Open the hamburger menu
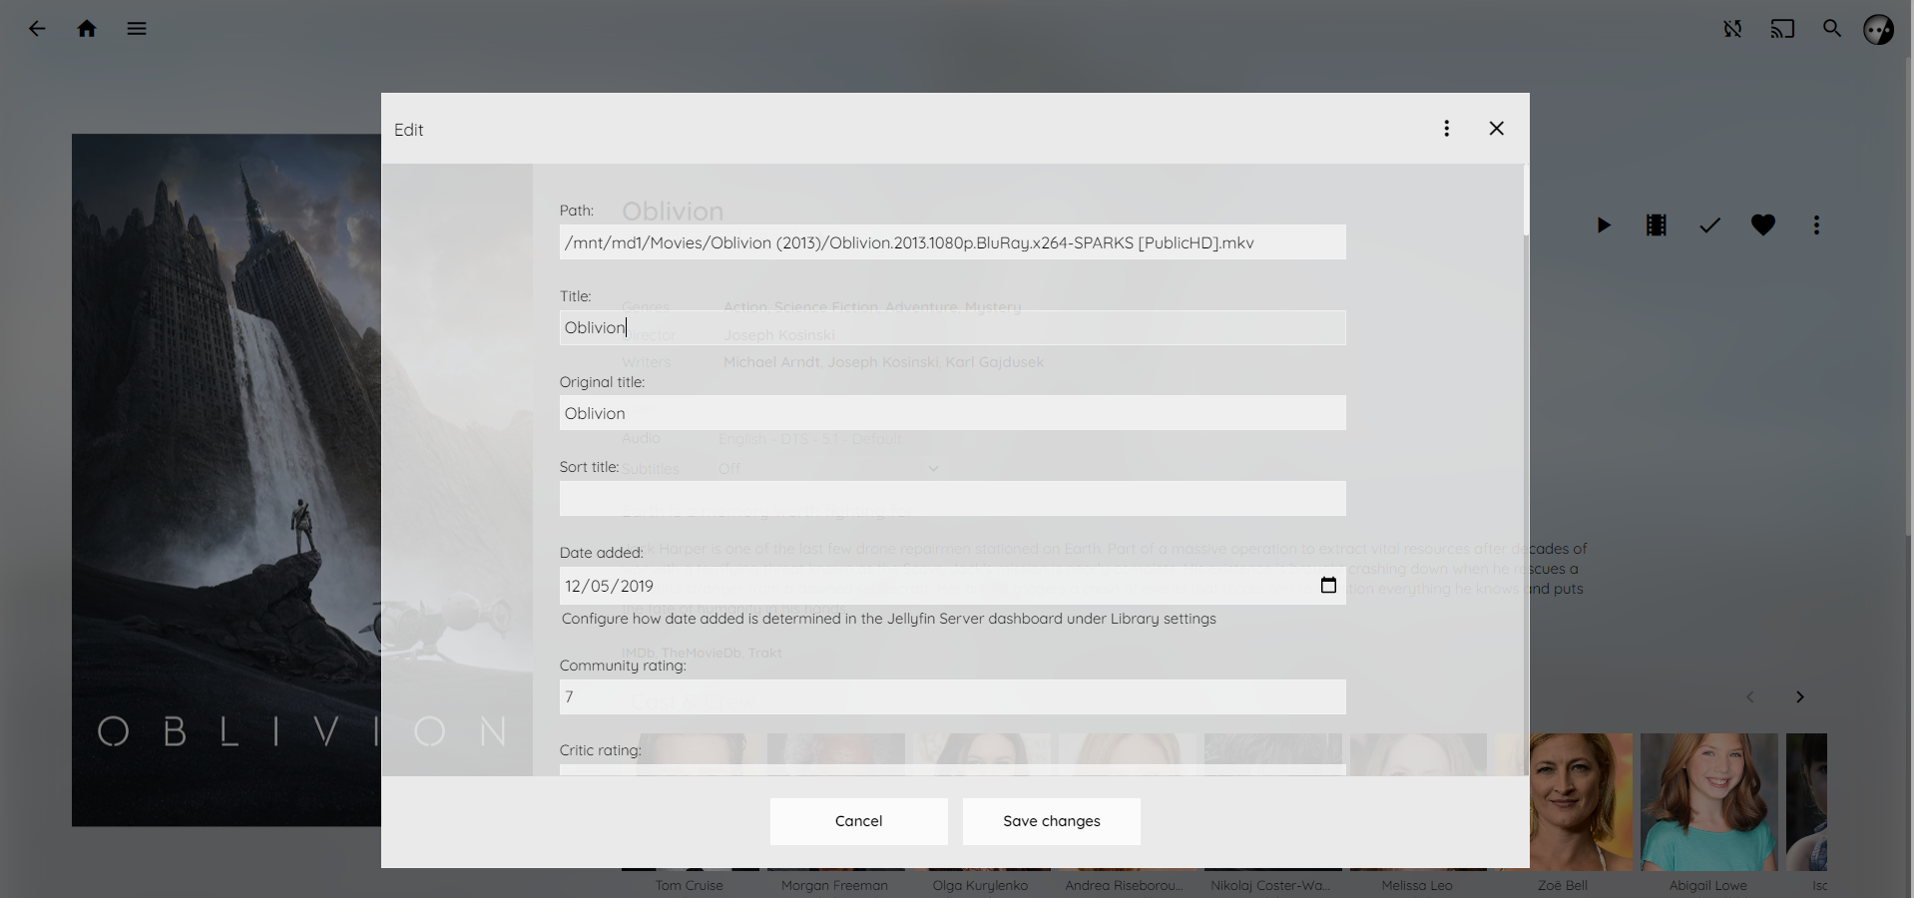 coord(137,29)
